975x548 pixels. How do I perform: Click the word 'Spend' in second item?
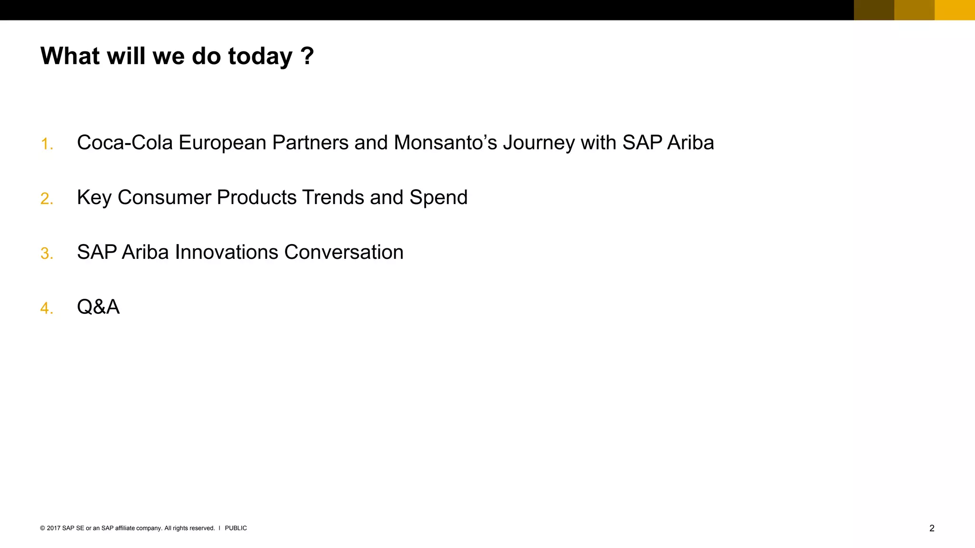[x=438, y=198]
